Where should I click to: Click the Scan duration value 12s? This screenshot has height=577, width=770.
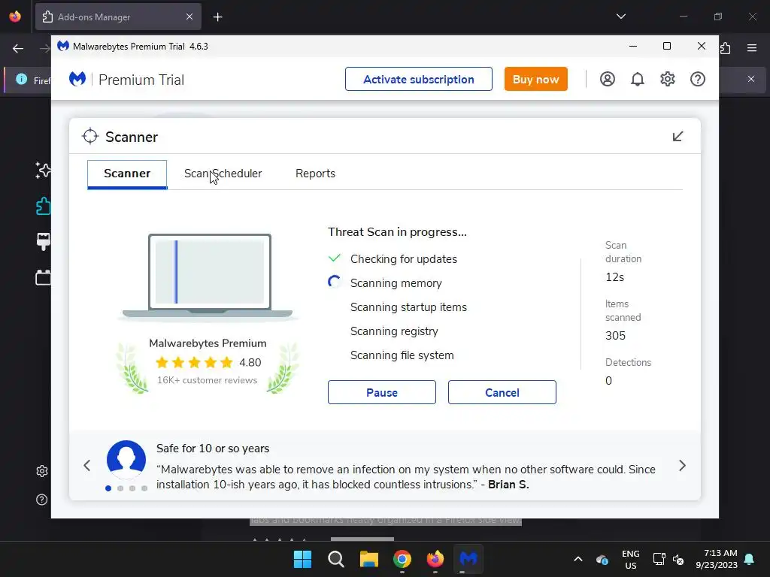click(615, 277)
